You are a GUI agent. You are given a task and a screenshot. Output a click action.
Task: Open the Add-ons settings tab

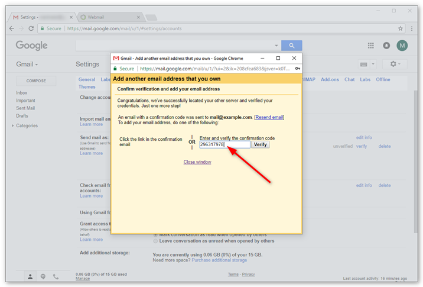click(x=330, y=79)
